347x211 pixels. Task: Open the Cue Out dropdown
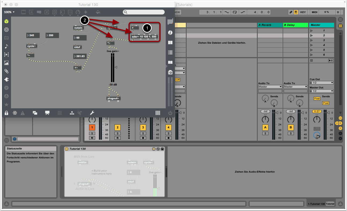[321, 83]
